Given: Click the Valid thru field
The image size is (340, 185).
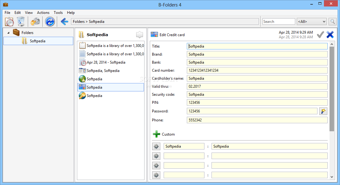Looking at the screenshot, I should [x=257, y=86].
